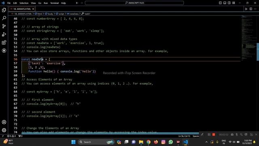The height and width of the screenshot is (146, 259).
Task: Click line number 56 in the gutter
Action: [15, 59]
